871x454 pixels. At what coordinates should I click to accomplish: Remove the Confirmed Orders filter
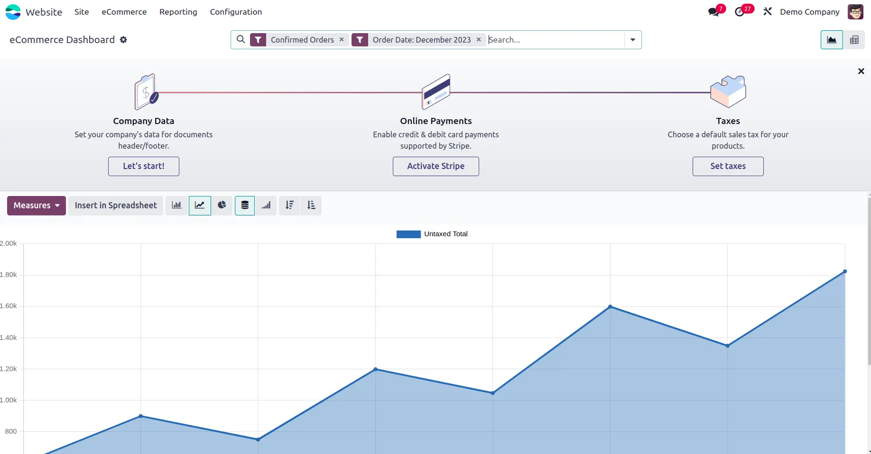[342, 40]
